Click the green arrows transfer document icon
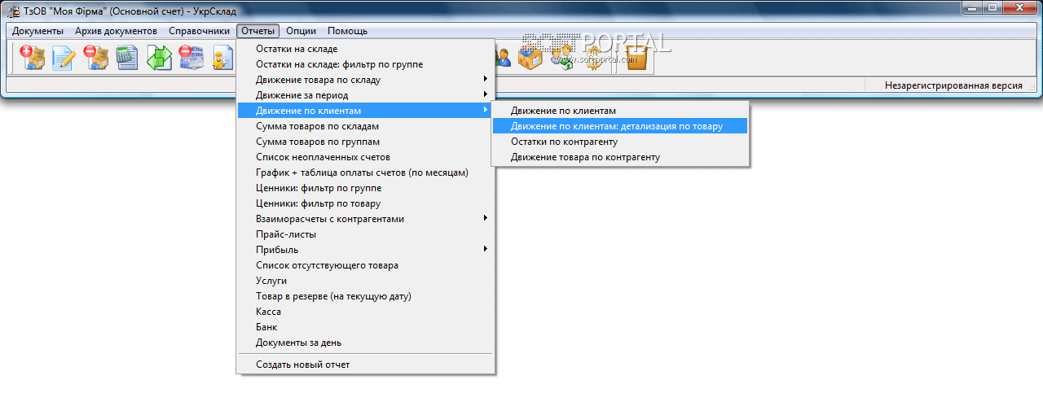This screenshot has height=393, width=1043. pos(159,59)
